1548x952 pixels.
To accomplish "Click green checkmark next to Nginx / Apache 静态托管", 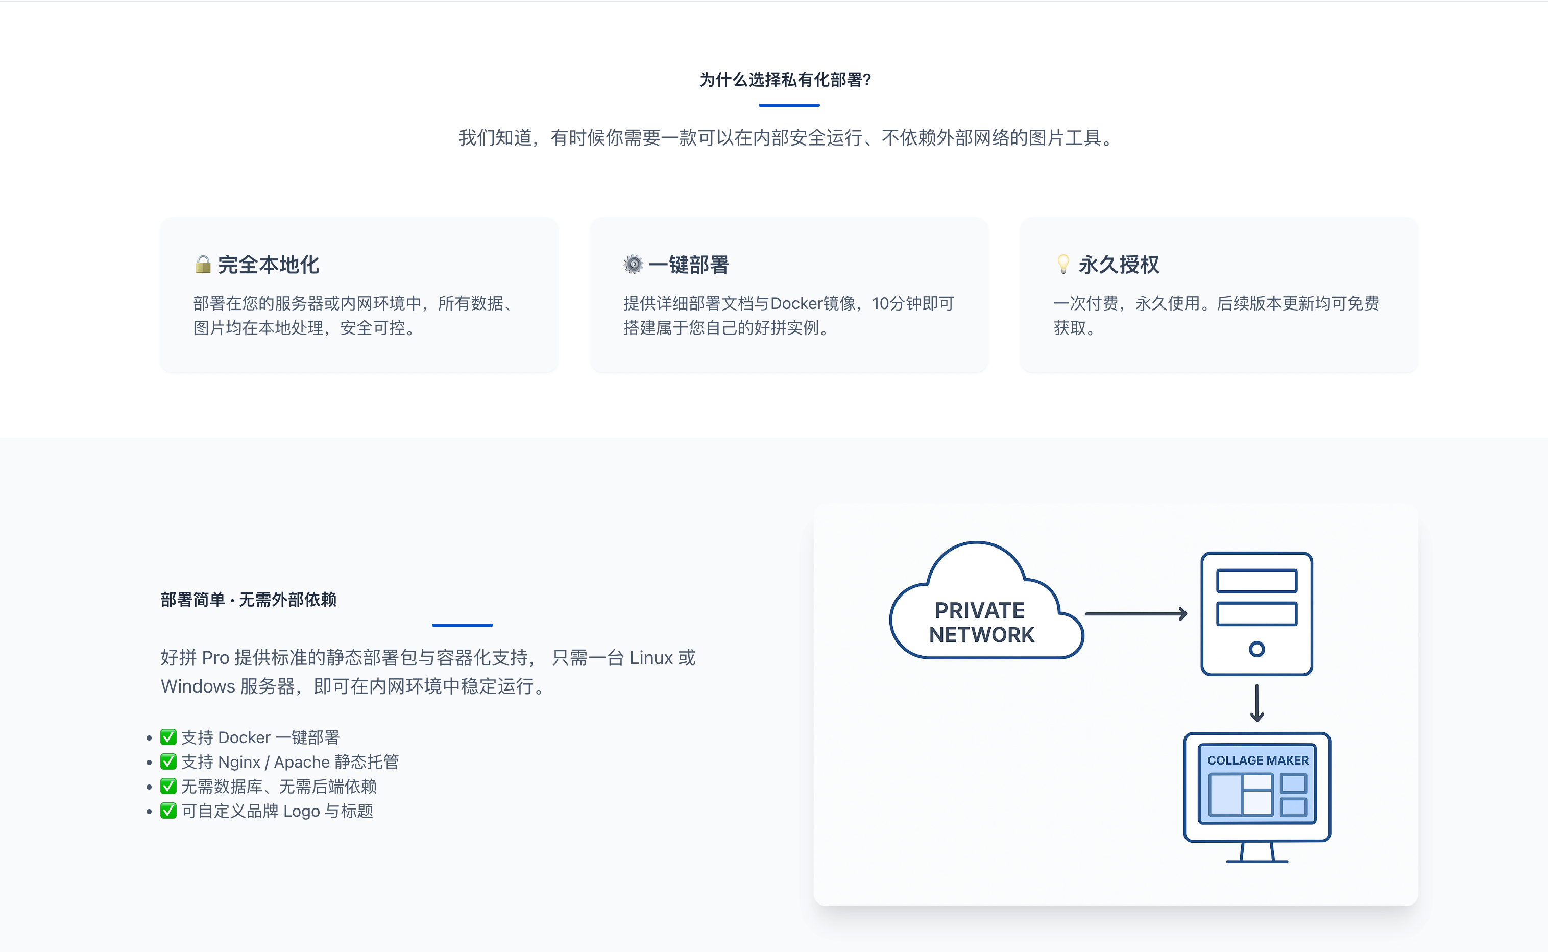I will click(168, 762).
